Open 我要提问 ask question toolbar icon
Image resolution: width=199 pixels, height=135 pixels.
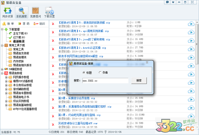35,13
